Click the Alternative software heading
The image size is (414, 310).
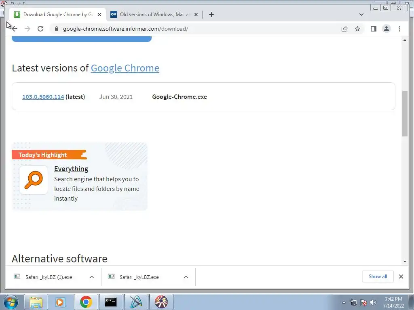[60, 259]
